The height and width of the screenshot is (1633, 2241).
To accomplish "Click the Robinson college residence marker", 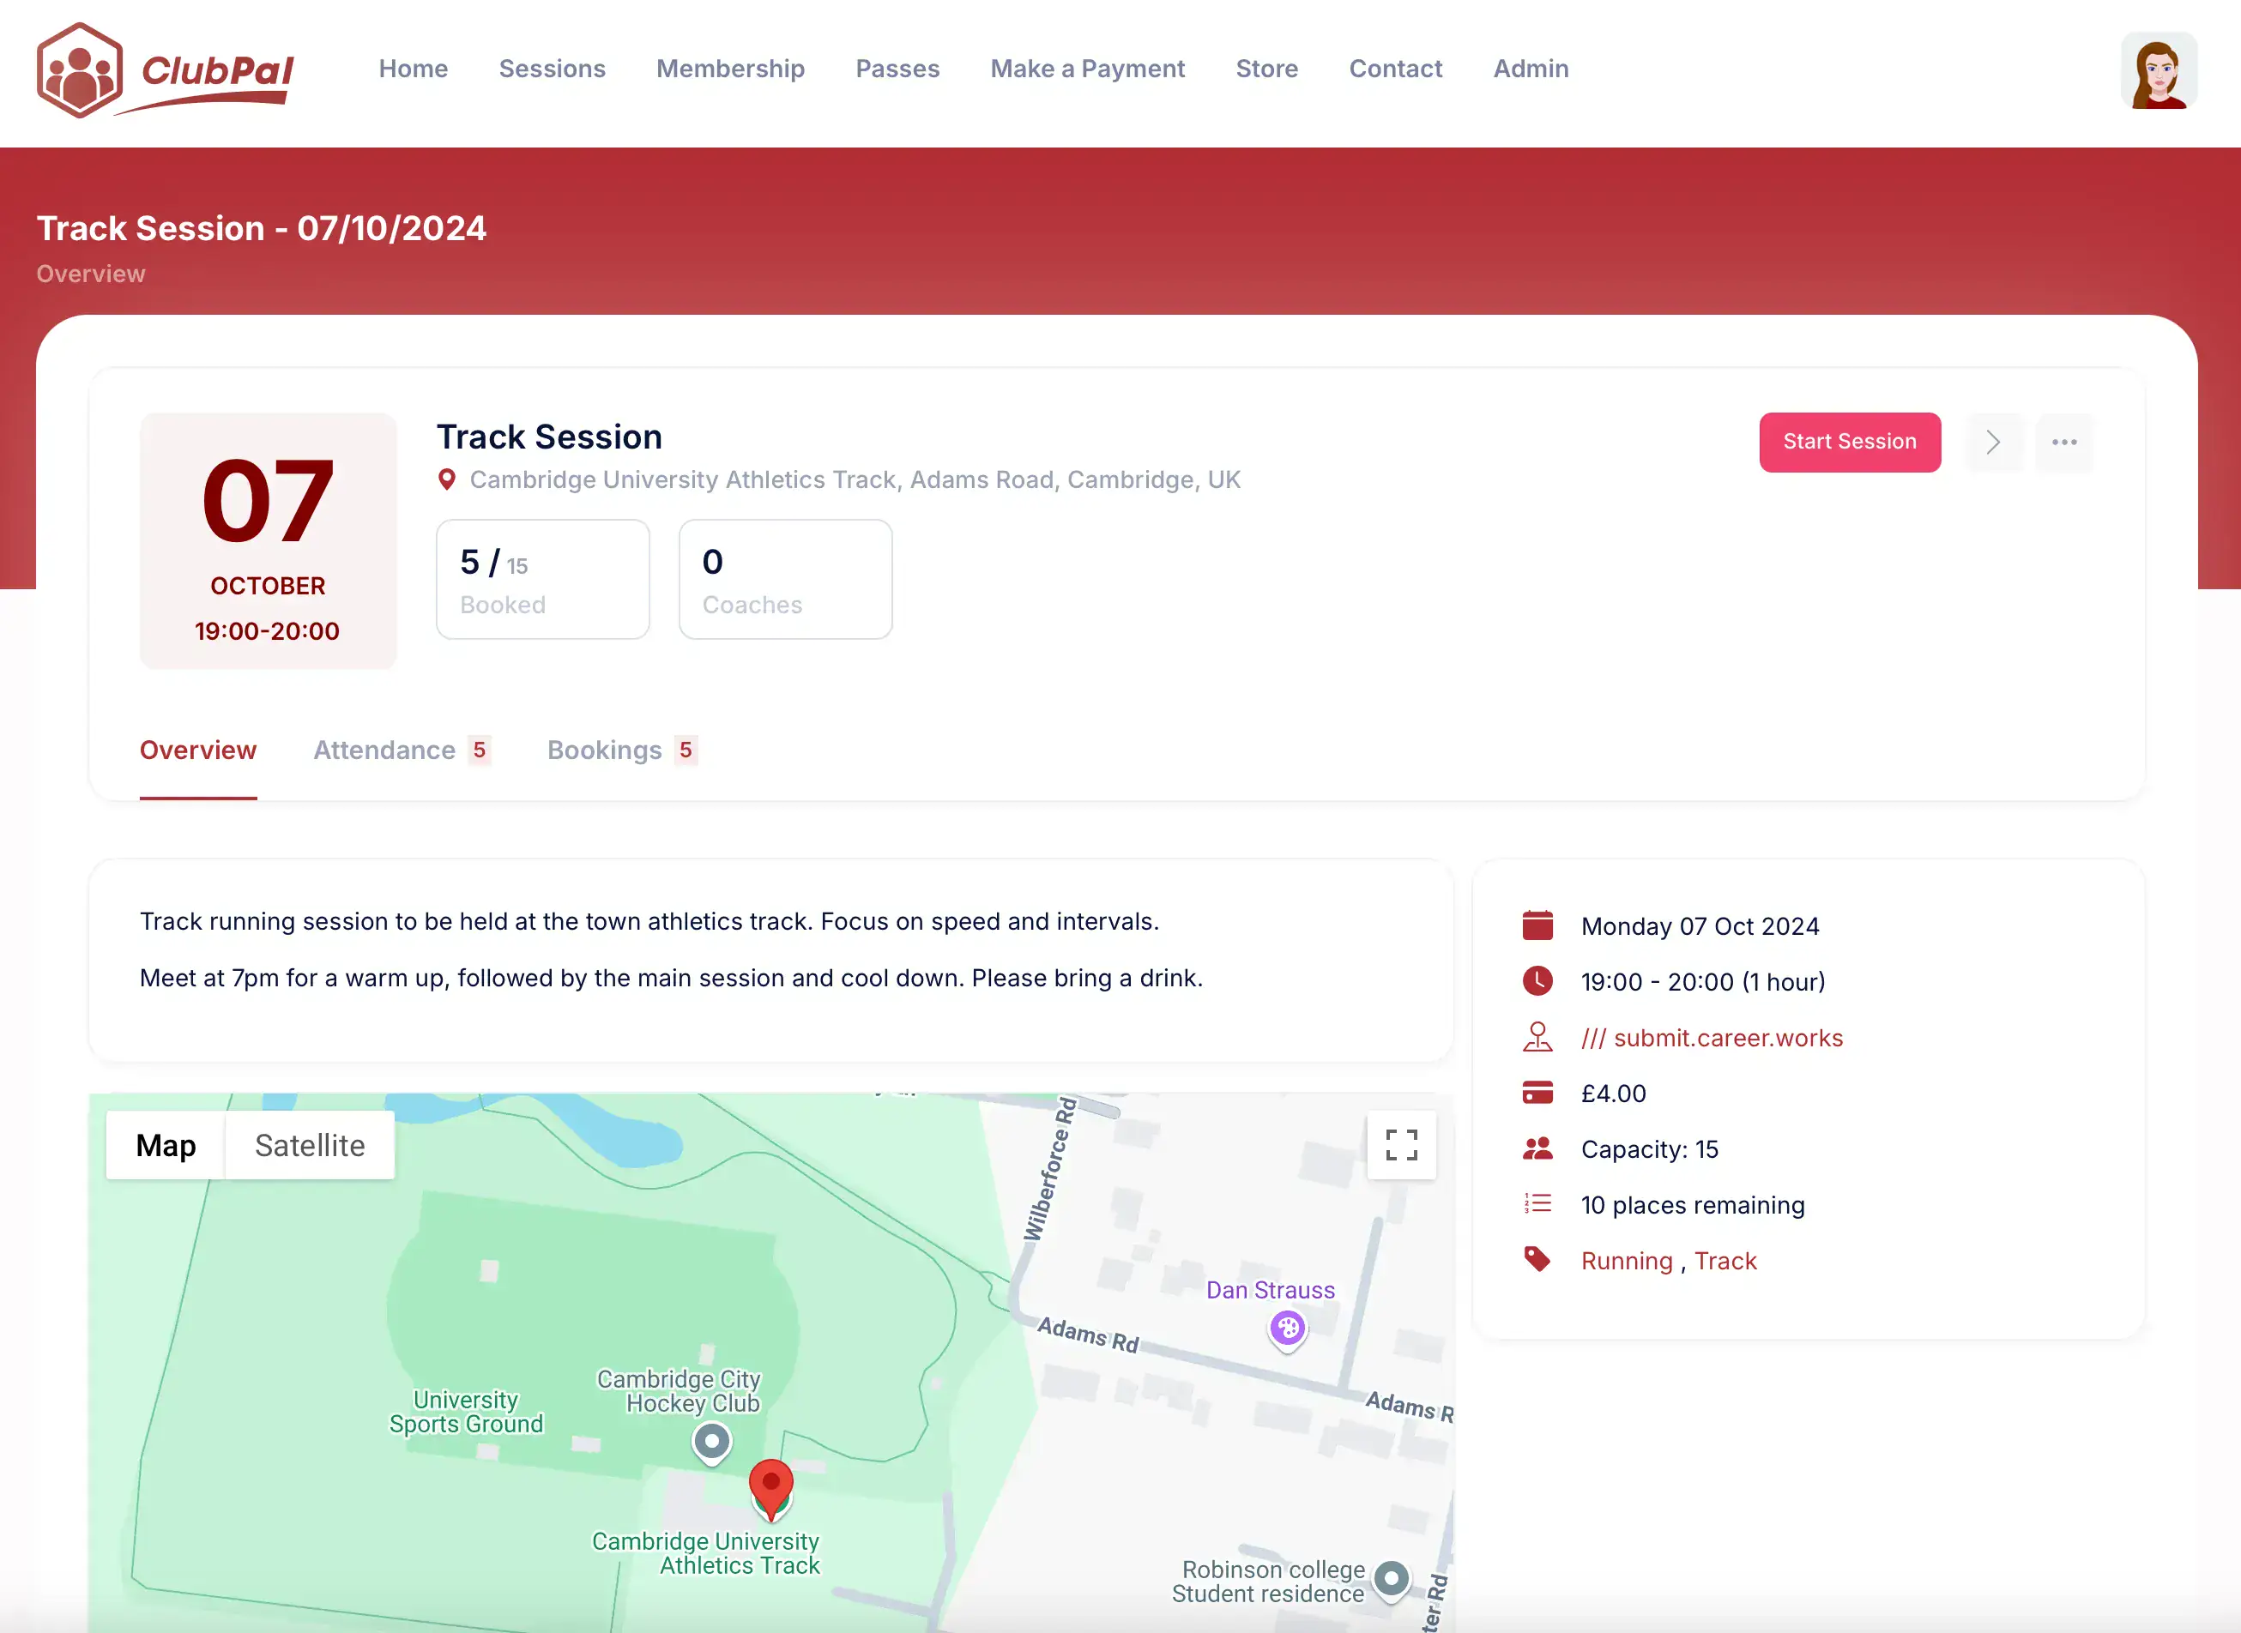I will tap(1391, 1579).
